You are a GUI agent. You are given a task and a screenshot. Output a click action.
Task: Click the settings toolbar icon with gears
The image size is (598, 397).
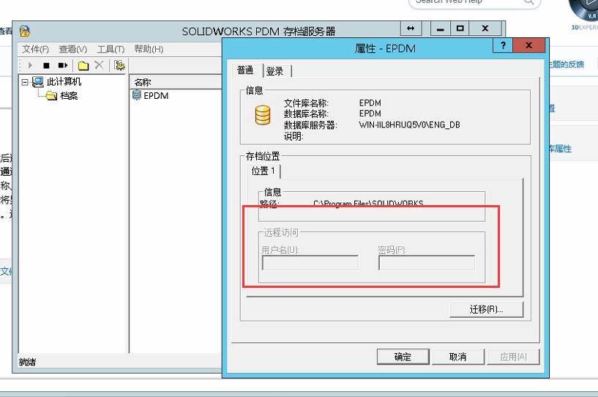click(120, 65)
